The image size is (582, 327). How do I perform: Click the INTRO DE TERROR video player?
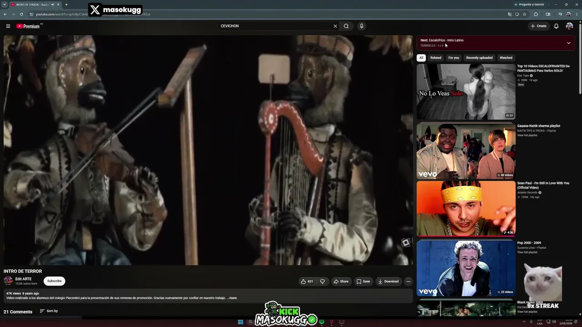[x=208, y=150]
